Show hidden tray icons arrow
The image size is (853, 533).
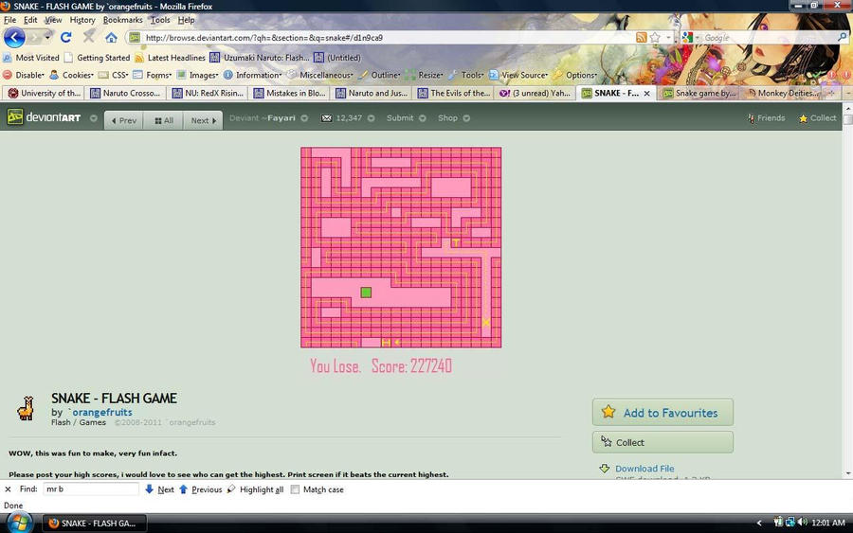759,524
